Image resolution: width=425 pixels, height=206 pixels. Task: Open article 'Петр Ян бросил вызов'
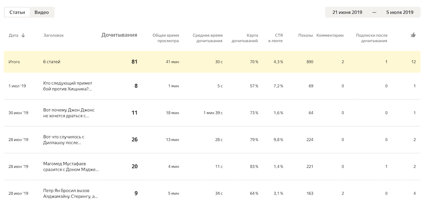(x=70, y=193)
